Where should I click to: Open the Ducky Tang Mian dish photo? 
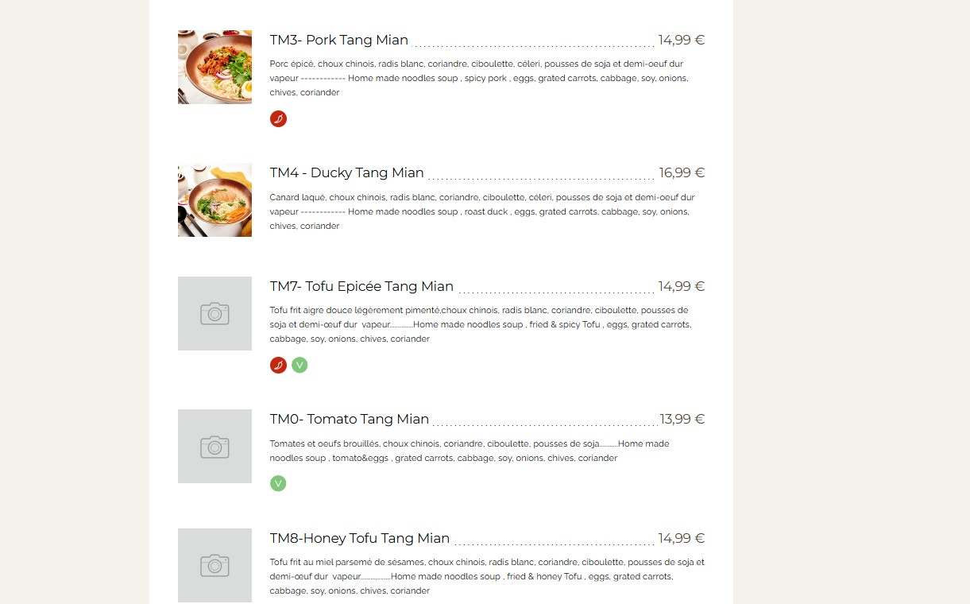[x=214, y=199]
